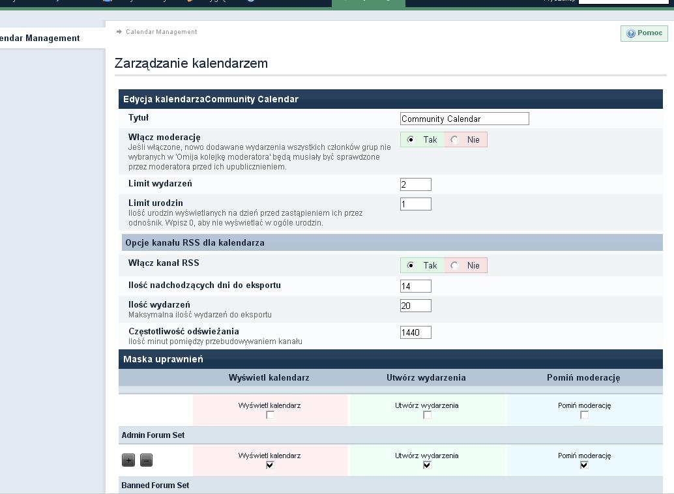Uncheck Pomiń moderację for Admin Forum Set
Screen dimensions: 674x494
[x=584, y=465]
